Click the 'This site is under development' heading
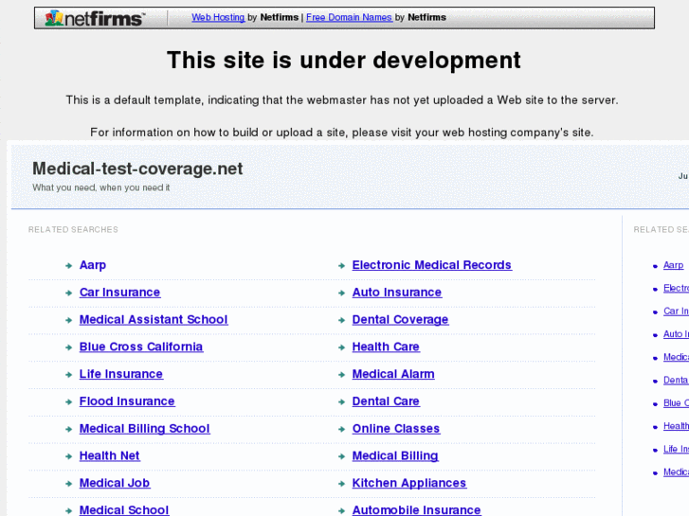689x516 pixels. pyautogui.click(x=344, y=60)
